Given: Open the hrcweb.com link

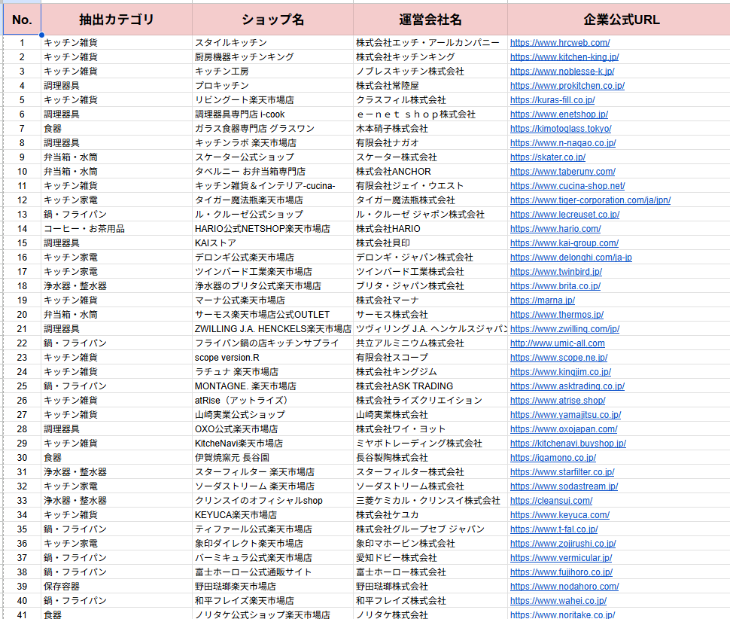Looking at the screenshot, I should (560, 43).
